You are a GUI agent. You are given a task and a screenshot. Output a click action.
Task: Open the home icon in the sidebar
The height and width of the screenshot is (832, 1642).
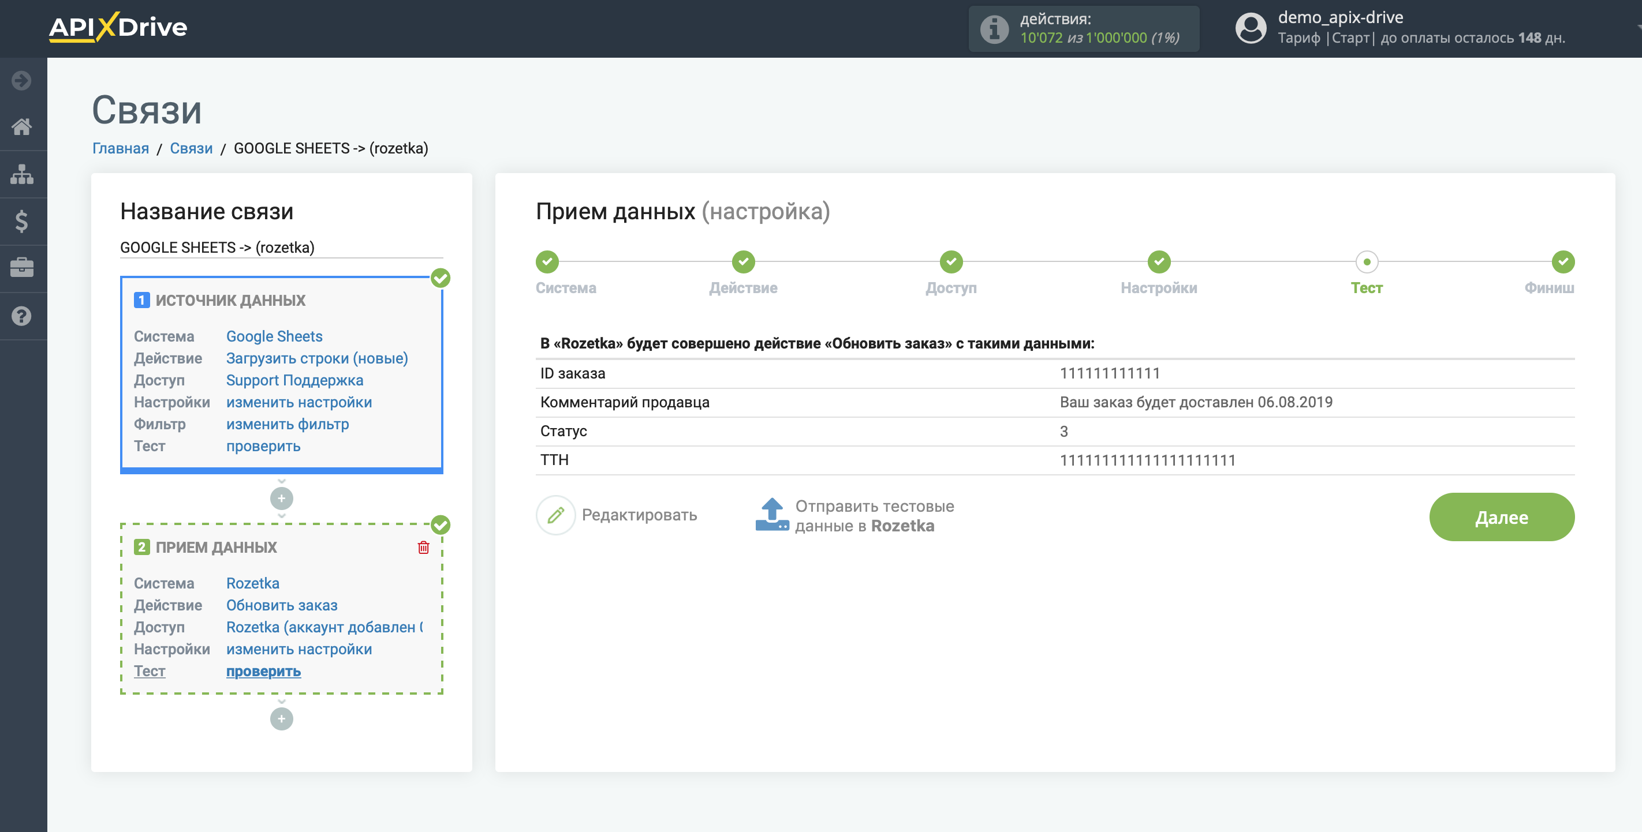22,127
